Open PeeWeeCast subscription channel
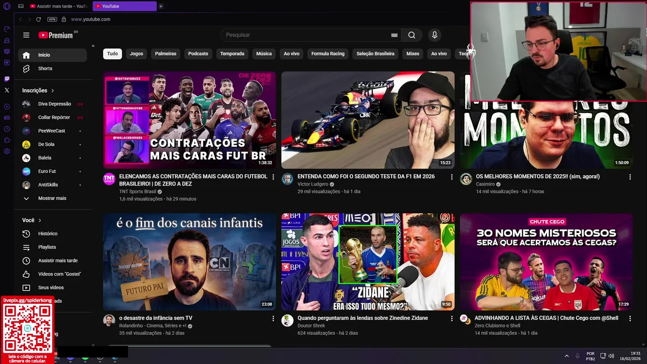This screenshot has height=364, width=647. [x=53, y=131]
